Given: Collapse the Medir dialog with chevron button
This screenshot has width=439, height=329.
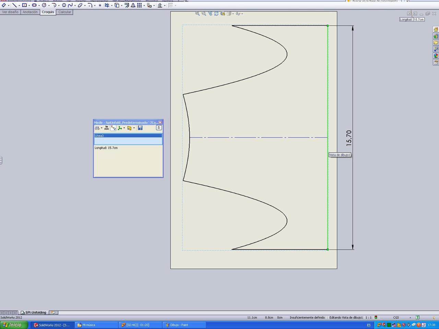Looking at the screenshot, I should (158, 128).
